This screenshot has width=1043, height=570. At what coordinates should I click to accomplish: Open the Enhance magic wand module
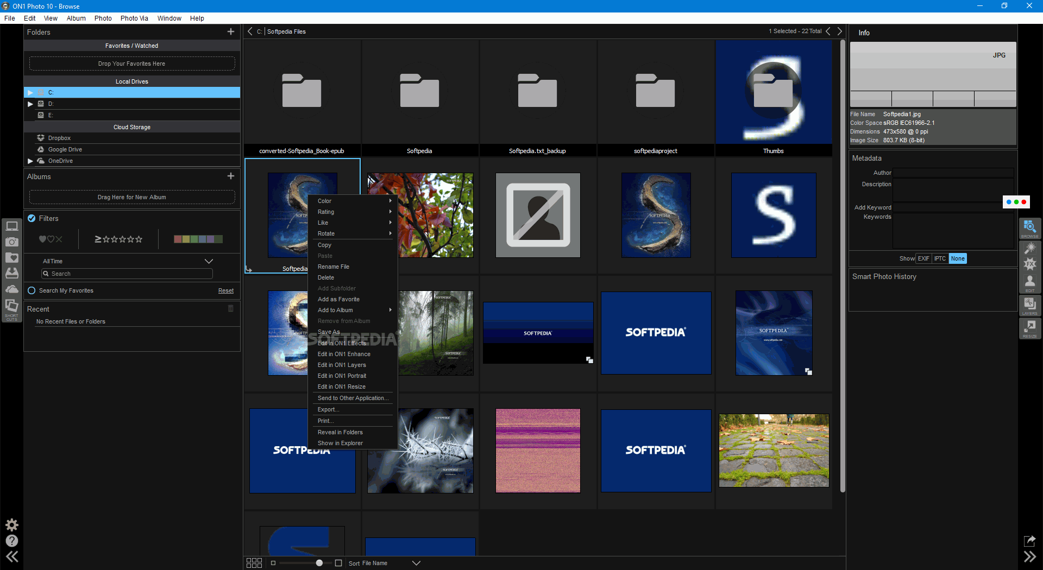tap(1030, 248)
